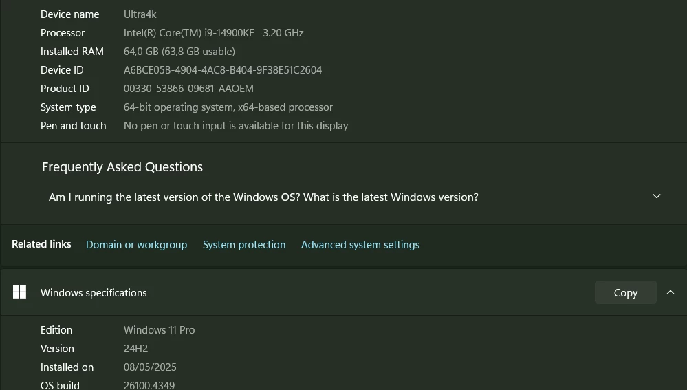Select the OS build value 26100.4349
The width and height of the screenshot is (687, 390).
149,385
